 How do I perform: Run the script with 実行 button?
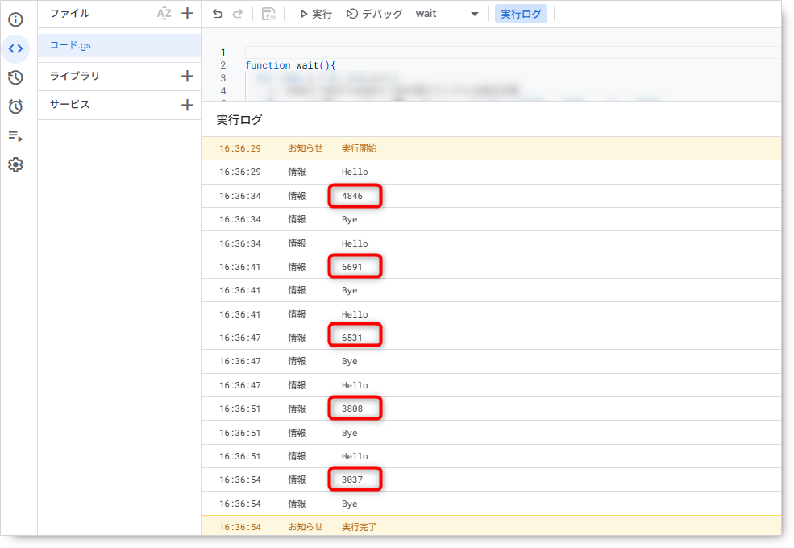(315, 14)
